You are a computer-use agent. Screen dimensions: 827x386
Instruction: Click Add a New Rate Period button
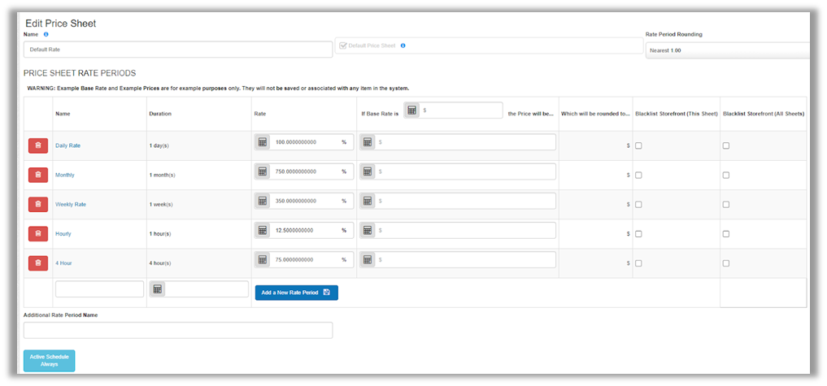(x=296, y=293)
